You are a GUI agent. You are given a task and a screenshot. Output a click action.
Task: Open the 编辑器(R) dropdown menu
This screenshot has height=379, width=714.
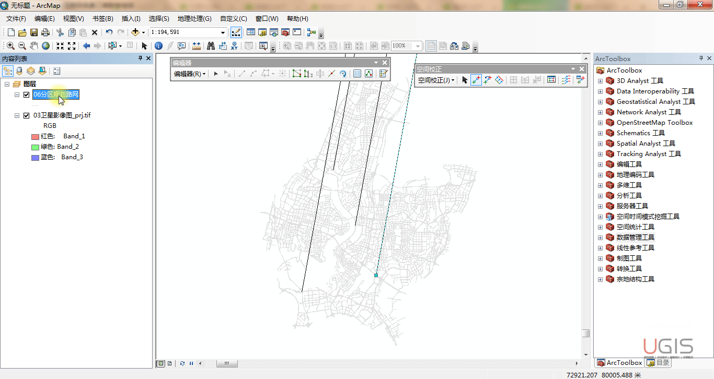coord(190,74)
